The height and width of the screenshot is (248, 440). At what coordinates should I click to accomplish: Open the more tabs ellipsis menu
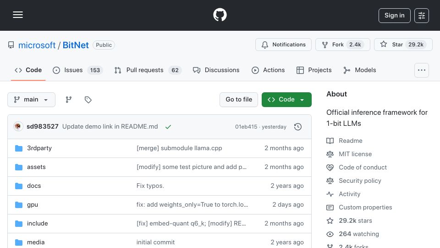422,70
